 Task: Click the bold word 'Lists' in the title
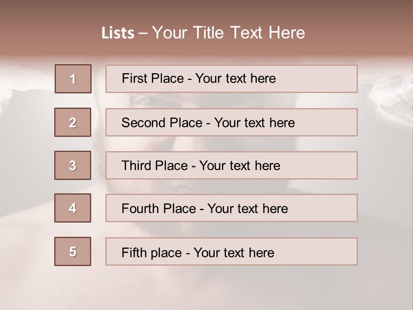(118, 33)
